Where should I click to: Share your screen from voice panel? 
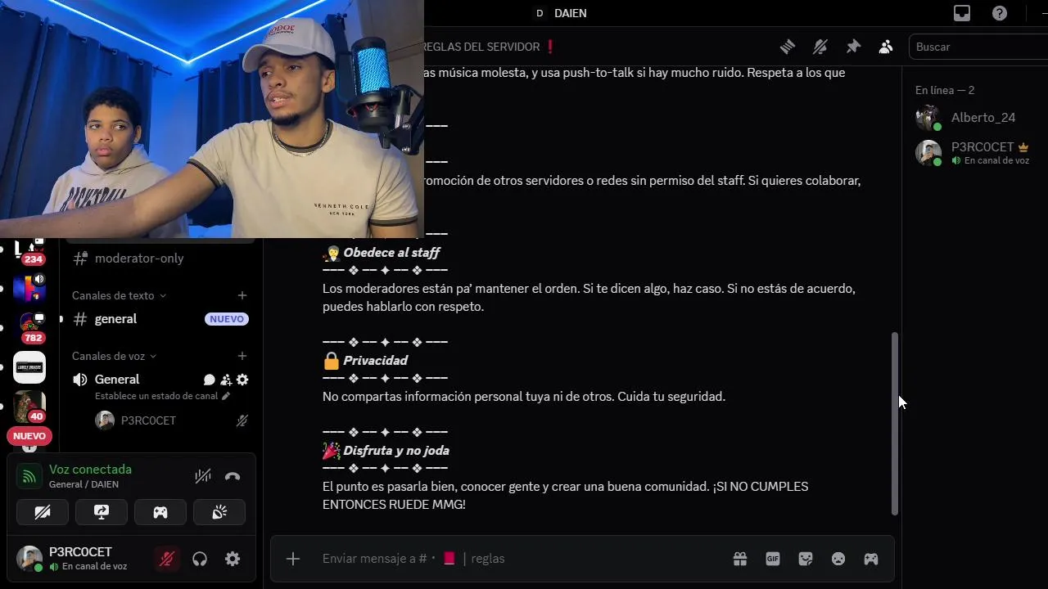point(102,512)
